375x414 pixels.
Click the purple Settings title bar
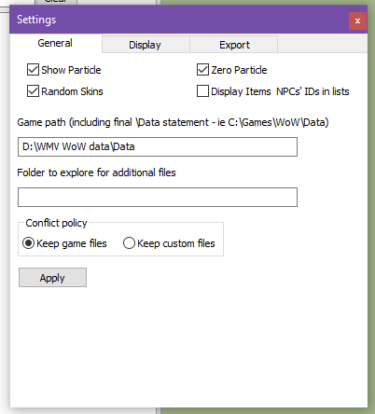[179, 20]
